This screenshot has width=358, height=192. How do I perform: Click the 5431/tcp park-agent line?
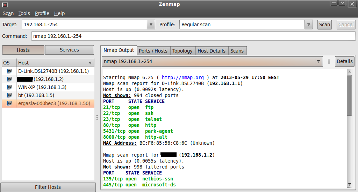138,131
